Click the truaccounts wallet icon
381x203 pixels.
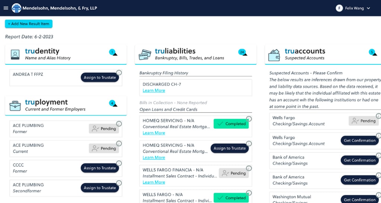pyautogui.click(x=274, y=55)
